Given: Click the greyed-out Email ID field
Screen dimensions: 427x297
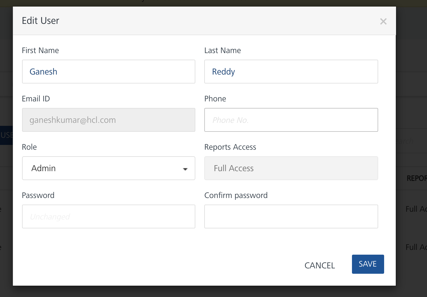Looking at the screenshot, I should coord(108,120).
